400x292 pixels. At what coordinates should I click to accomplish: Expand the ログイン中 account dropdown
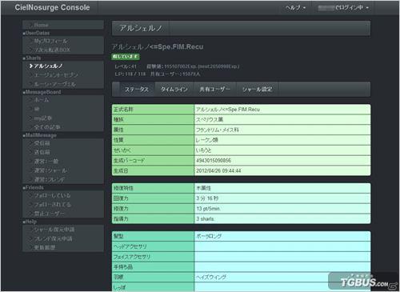click(343, 8)
